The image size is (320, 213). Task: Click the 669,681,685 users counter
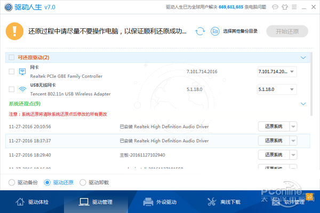(x=231, y=7)
